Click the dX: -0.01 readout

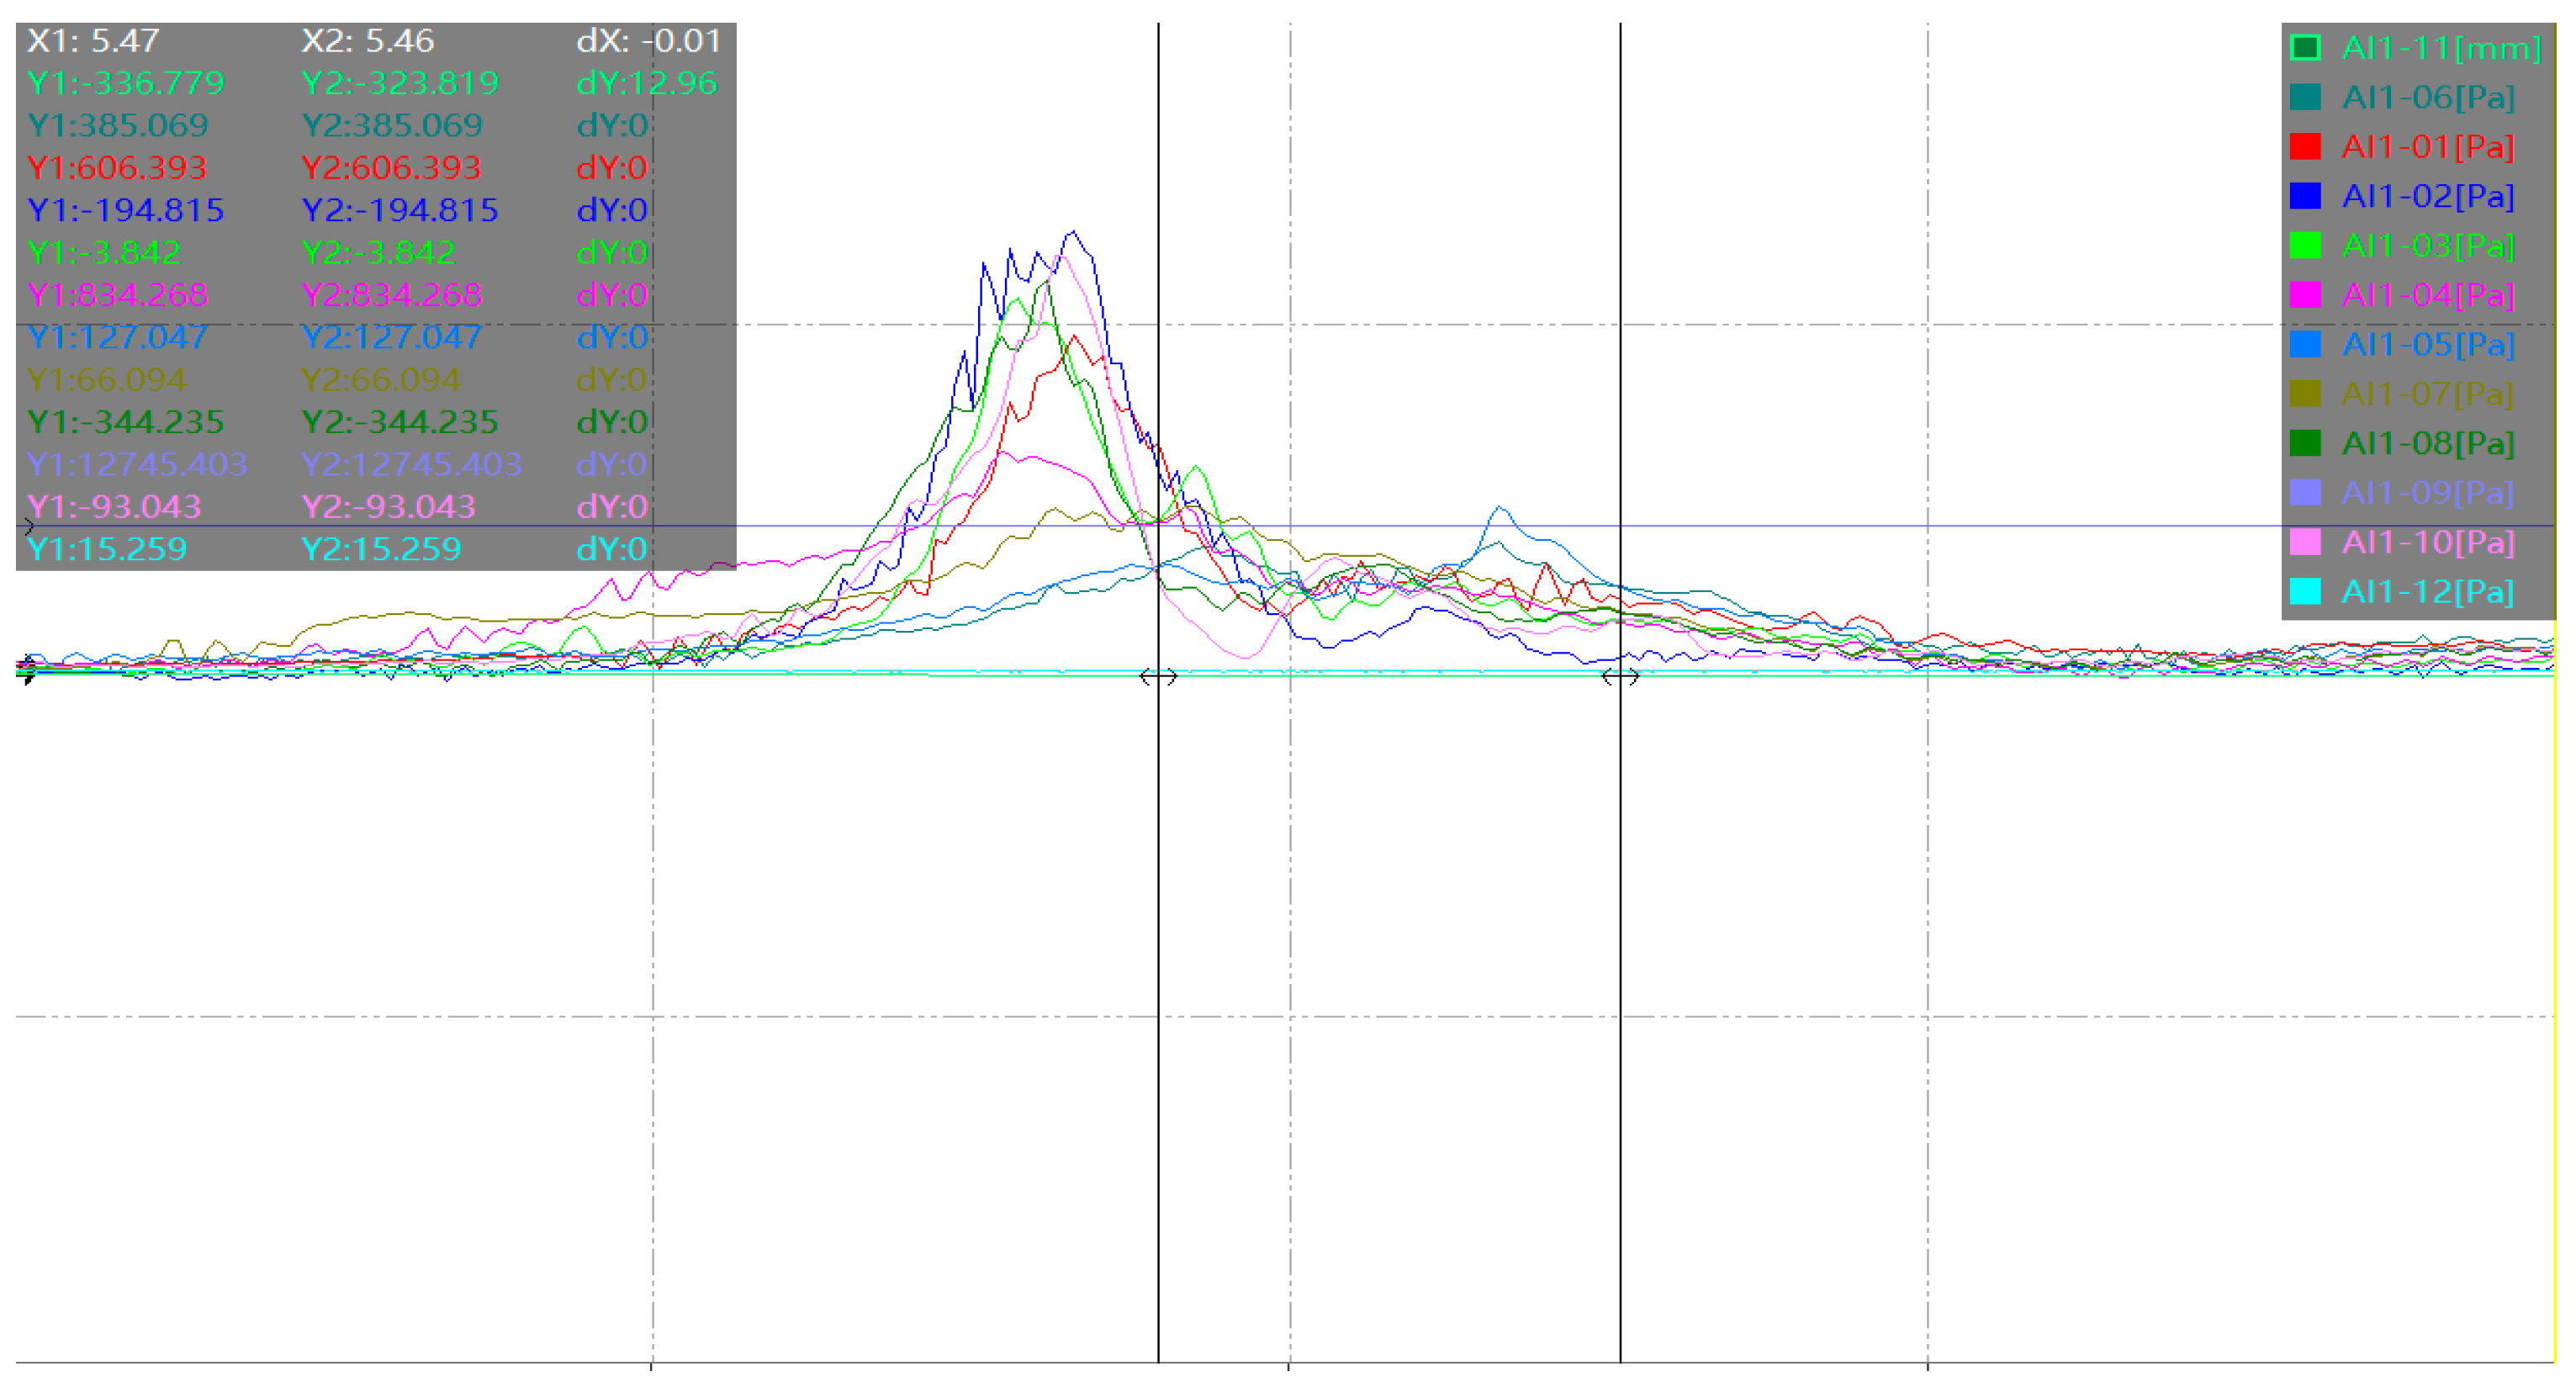point(648,41)
